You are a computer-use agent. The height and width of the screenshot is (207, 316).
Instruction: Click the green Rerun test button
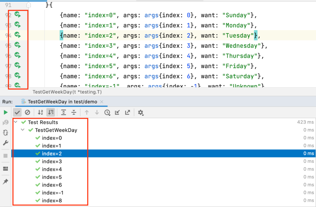click(6, 112)
